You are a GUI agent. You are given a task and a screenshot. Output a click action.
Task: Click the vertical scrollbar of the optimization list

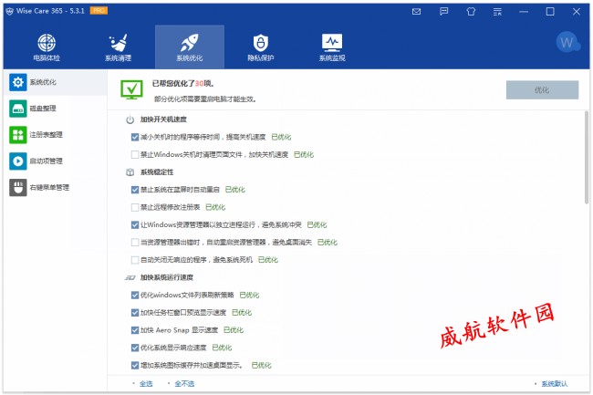(x=587, y=158)
